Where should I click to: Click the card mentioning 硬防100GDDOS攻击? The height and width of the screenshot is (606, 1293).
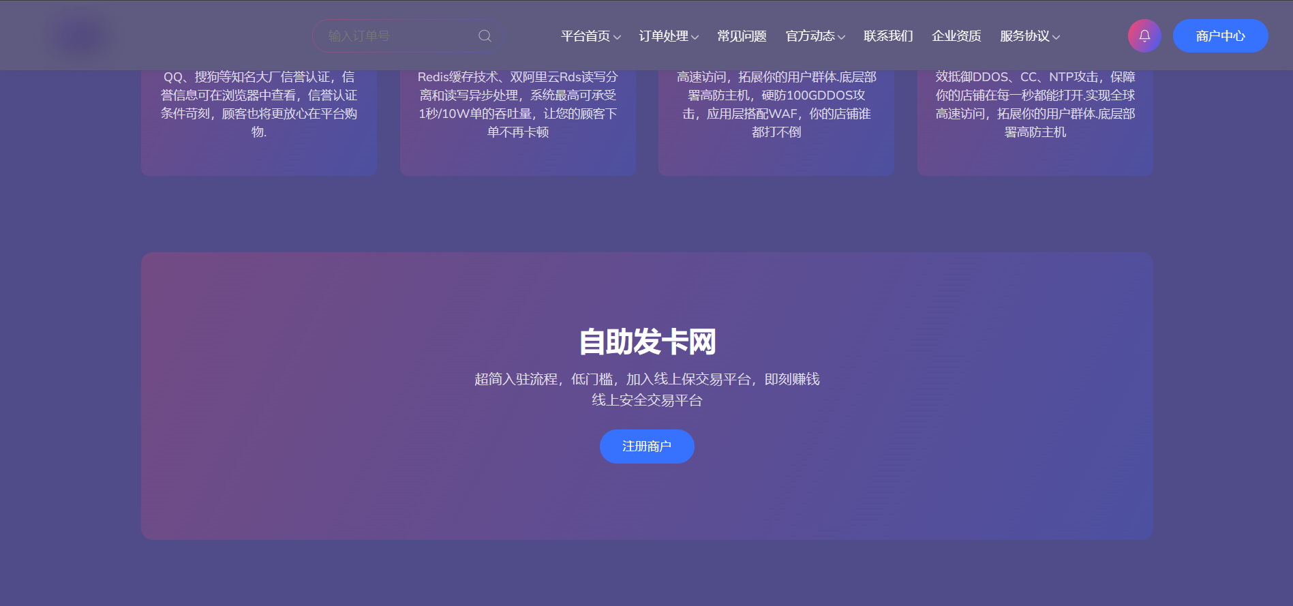click(776, 122)
